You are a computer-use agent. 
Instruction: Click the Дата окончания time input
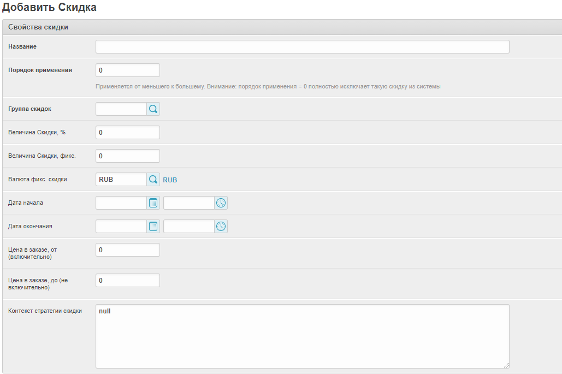click(188, 227)
